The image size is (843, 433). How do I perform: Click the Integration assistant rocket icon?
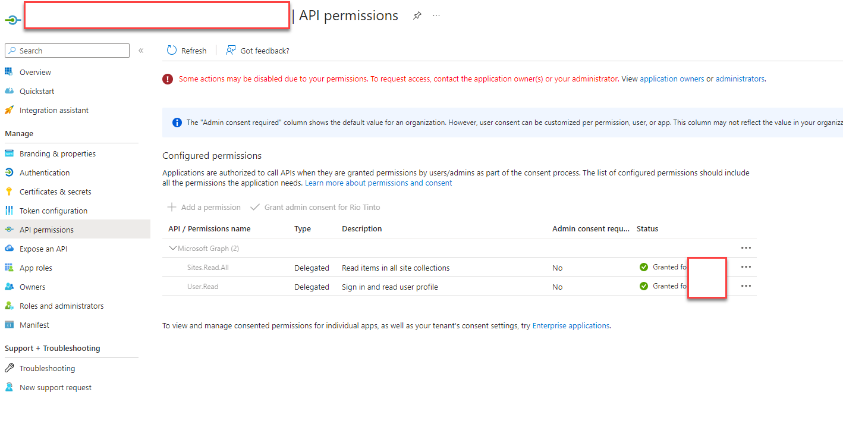(x=9, y=110)
